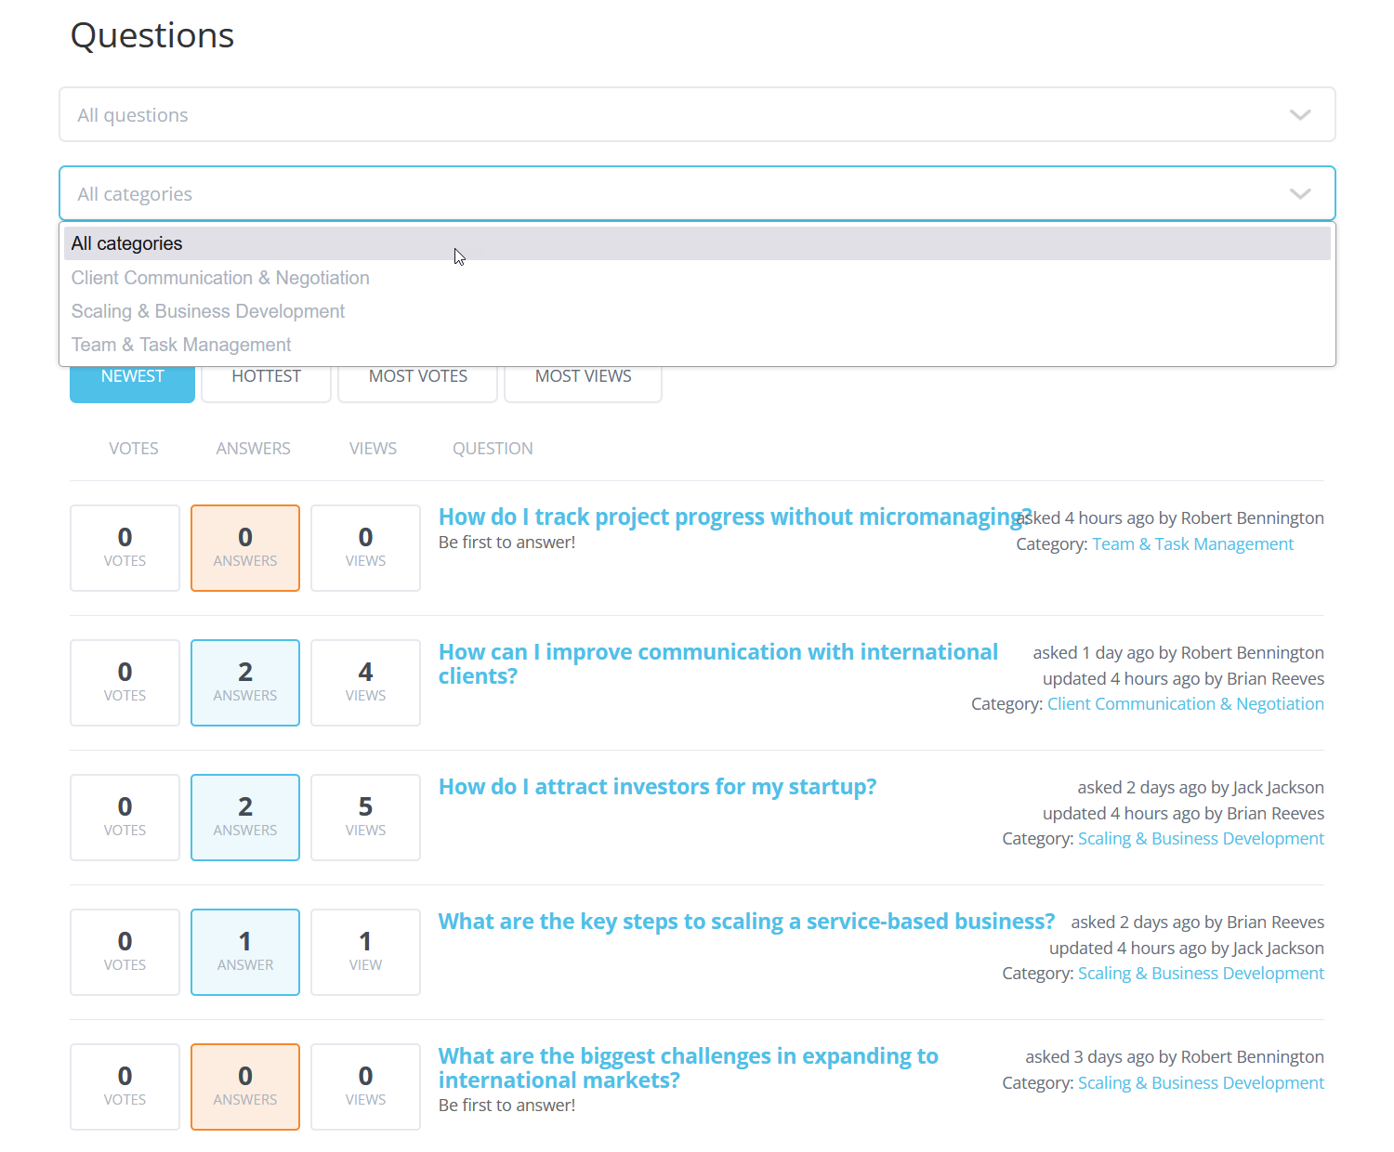1394x1152 pixels.
Task: Open Scaling & Business Development link under investors question
Action: pos(1201,839)
